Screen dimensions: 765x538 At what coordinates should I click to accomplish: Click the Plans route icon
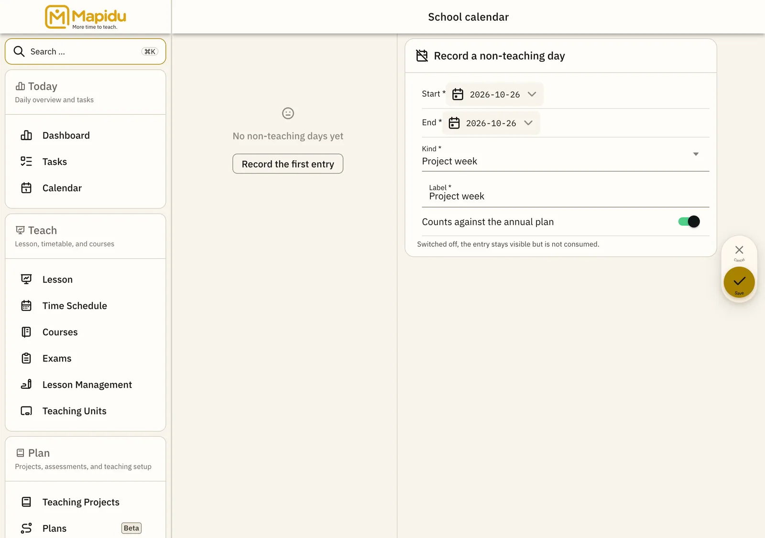coord(26,528)
